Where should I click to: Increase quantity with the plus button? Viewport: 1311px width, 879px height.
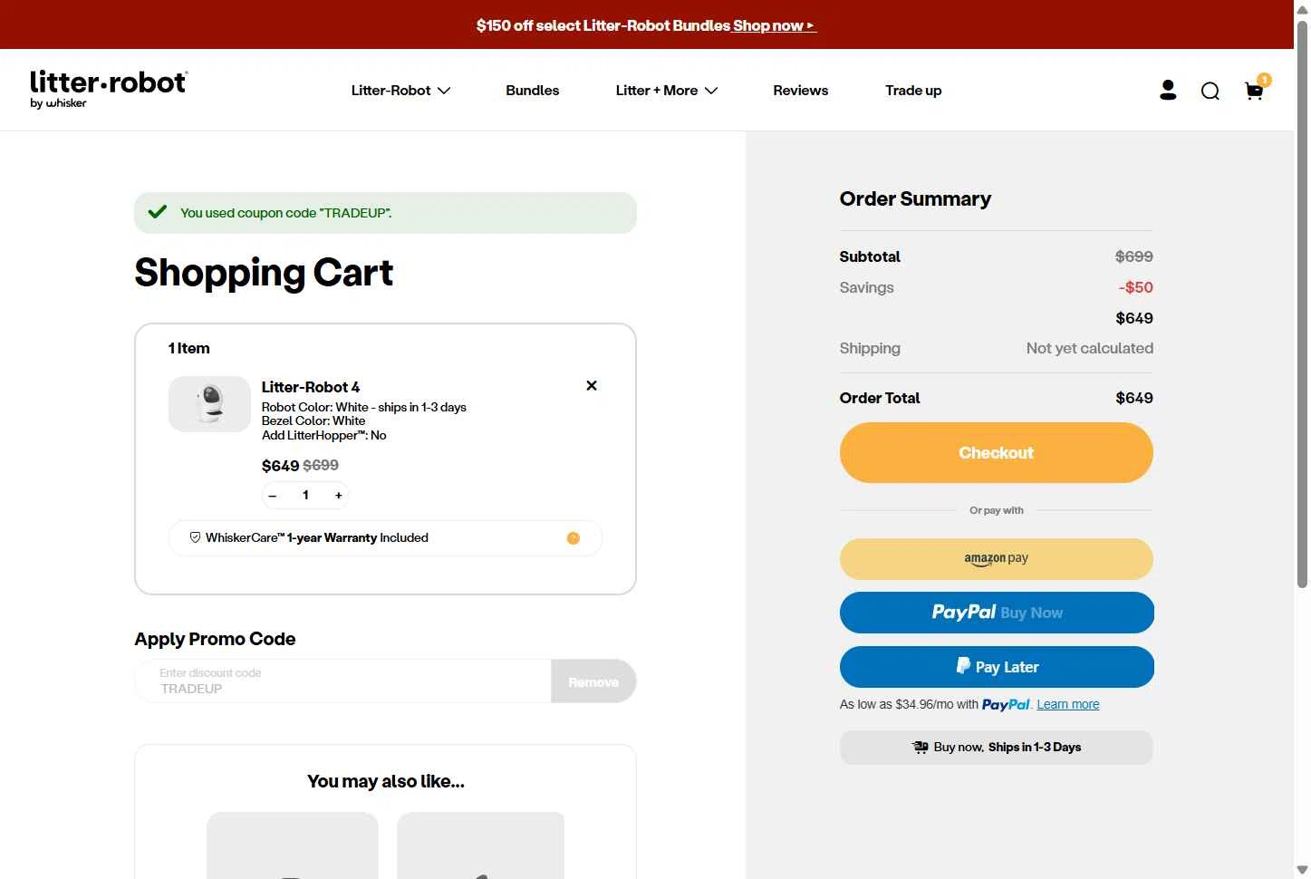click(339, 495)
